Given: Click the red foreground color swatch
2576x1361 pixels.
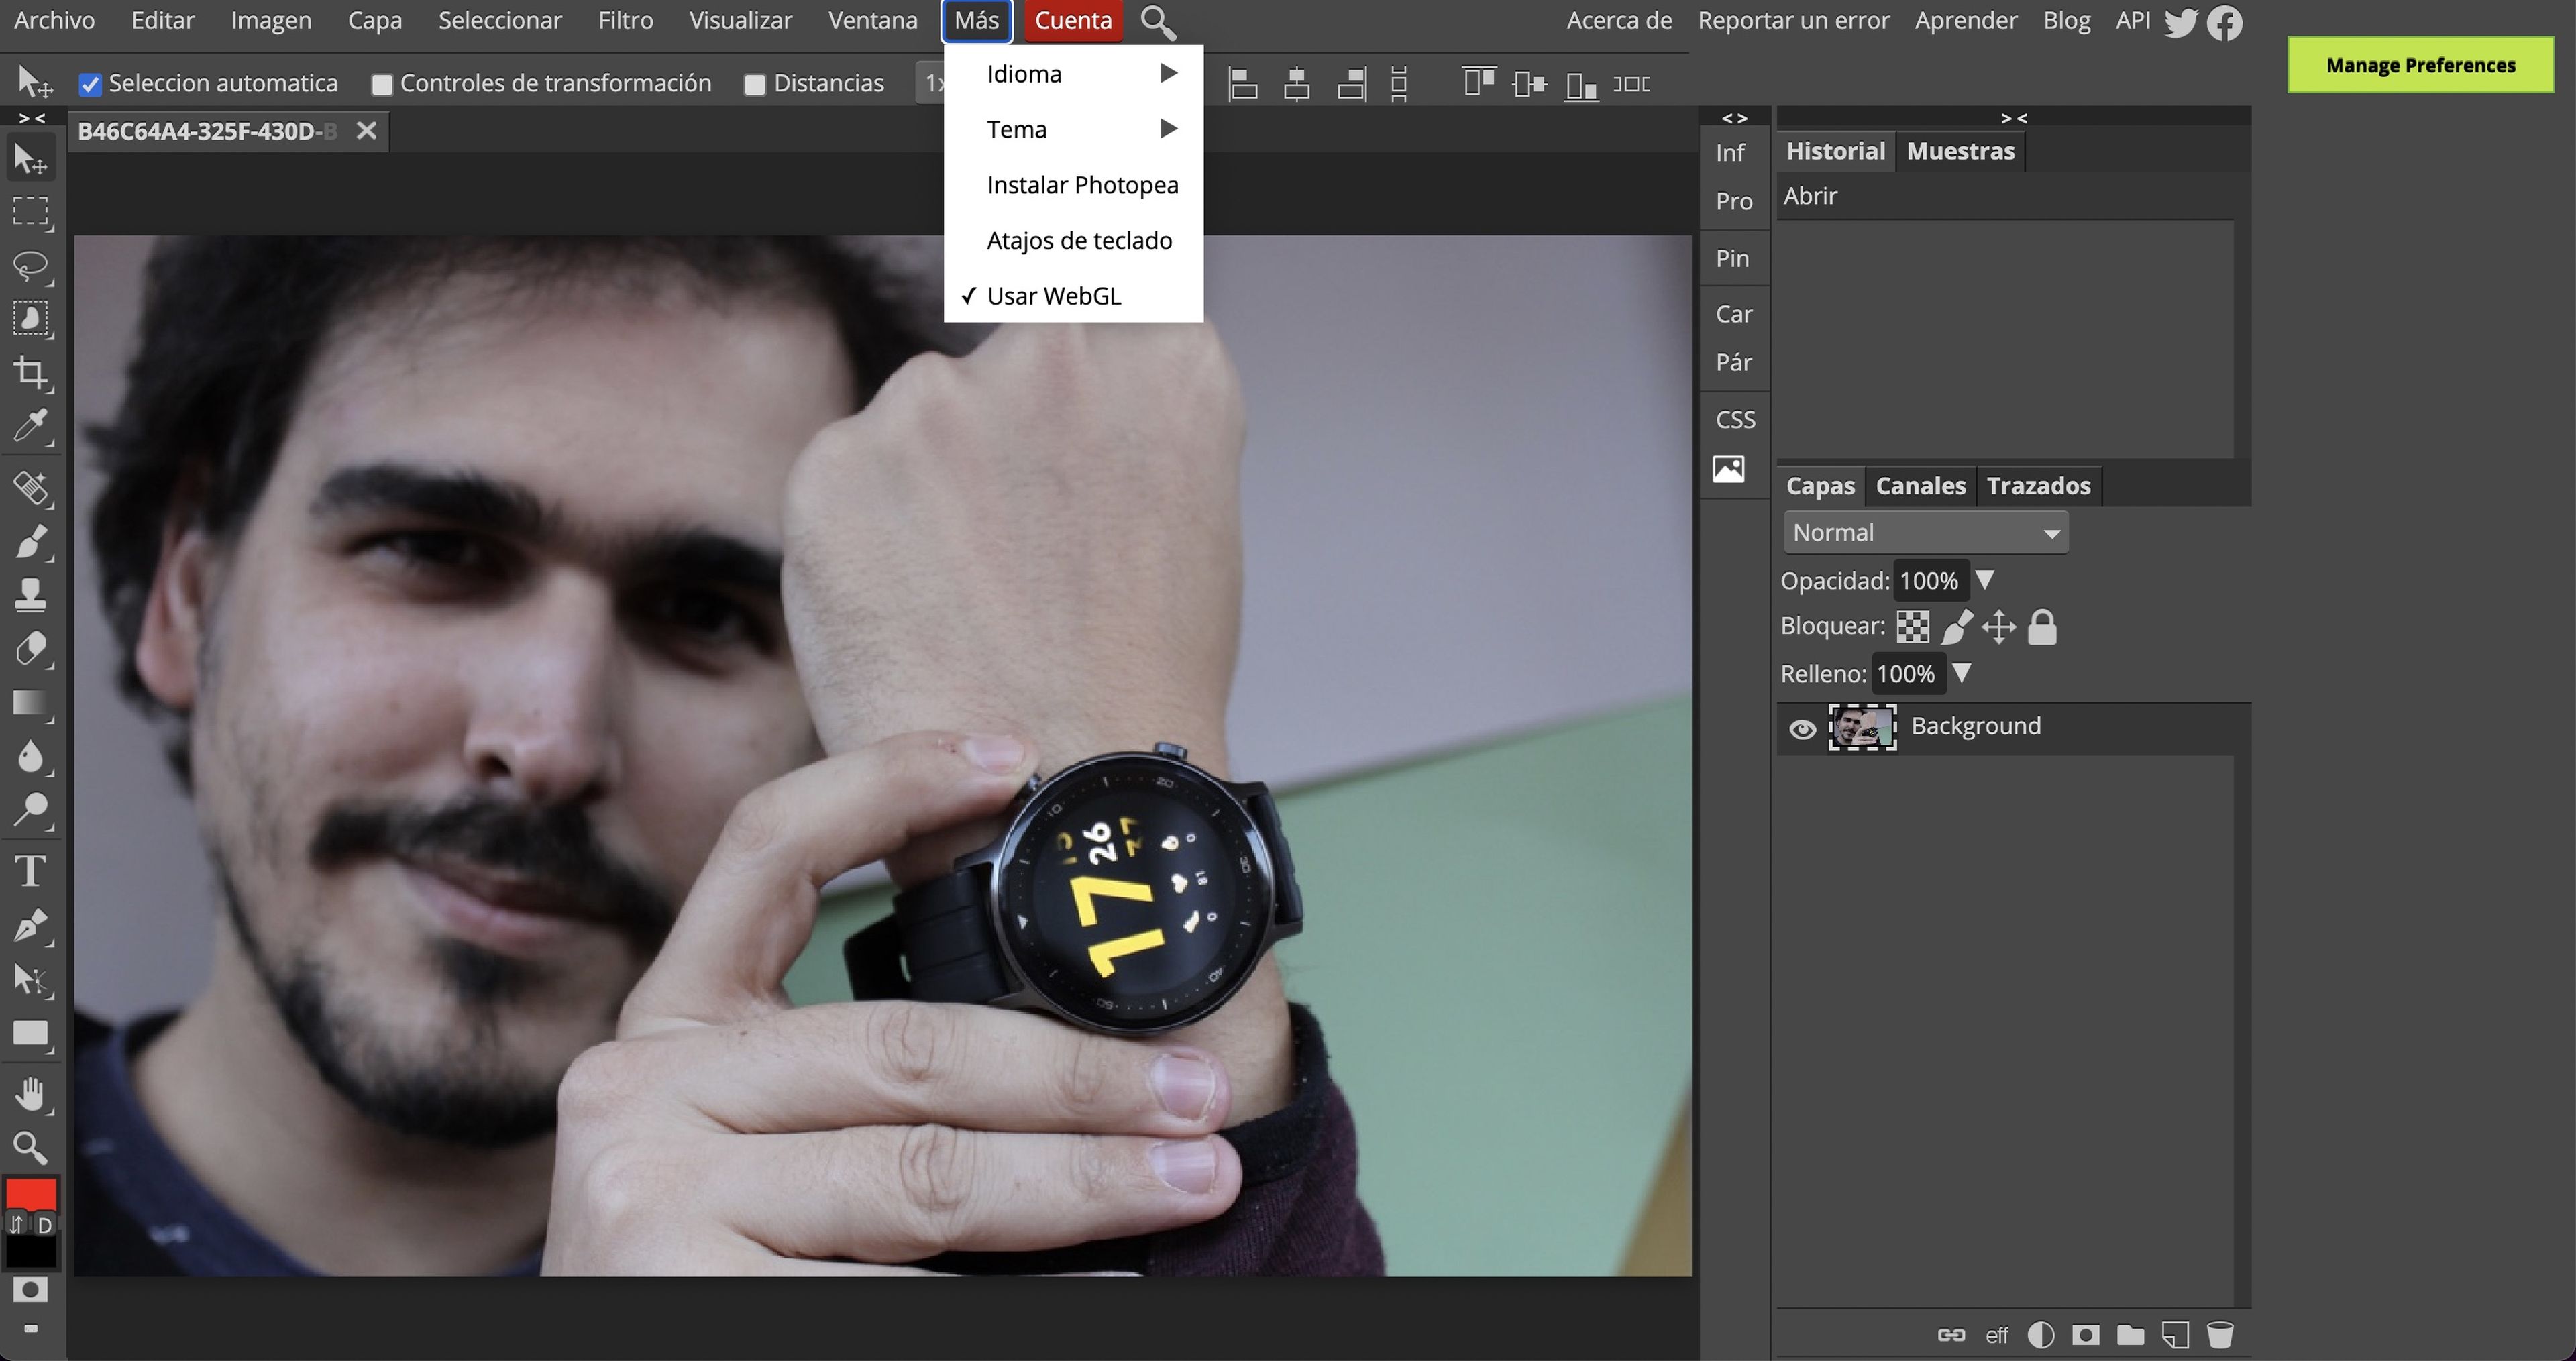Looking at the screenshot, I should point(30,1193).
